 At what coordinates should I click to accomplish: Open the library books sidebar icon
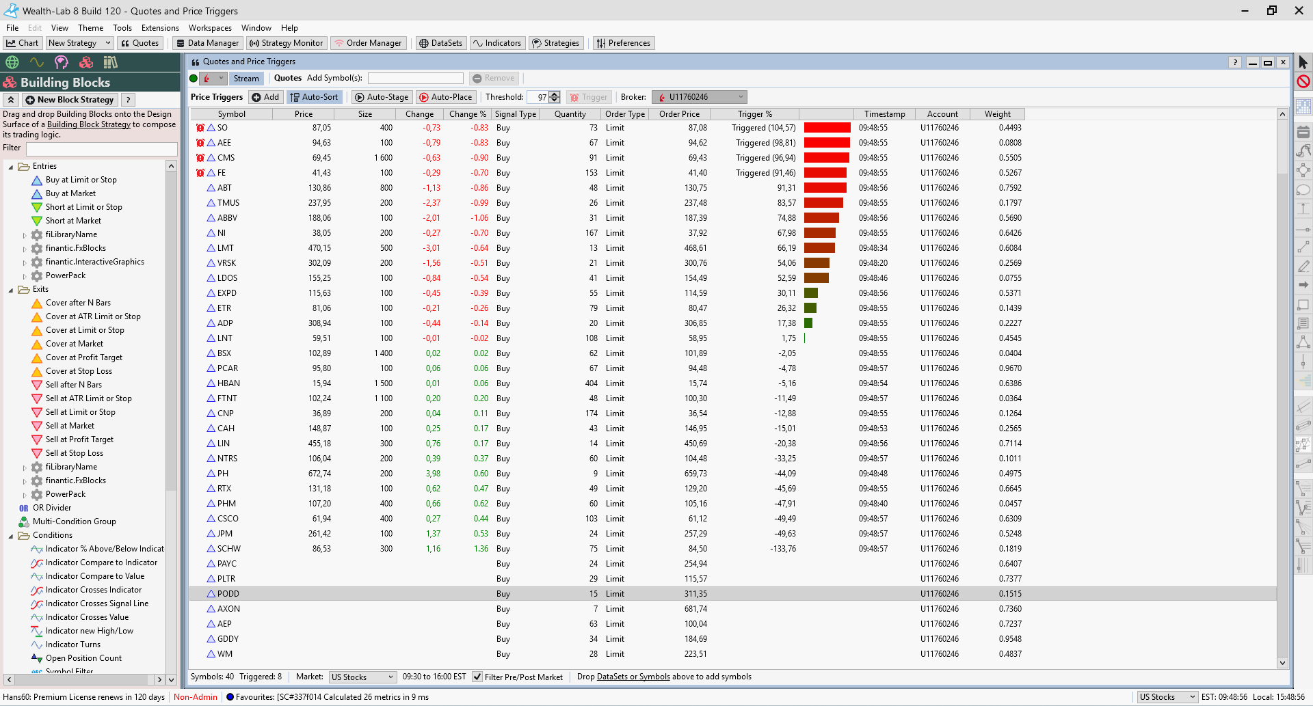pyautogui.click(x=111, y=62)
